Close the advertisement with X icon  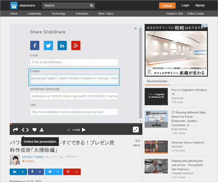point(206,25)
